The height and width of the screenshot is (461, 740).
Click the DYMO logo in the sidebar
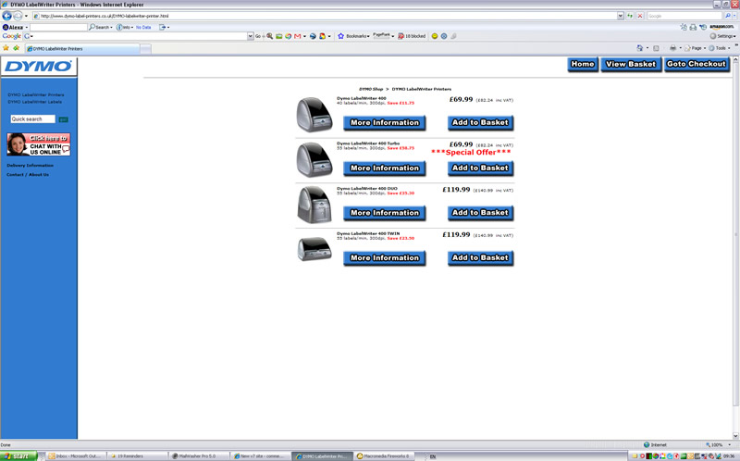39,67
